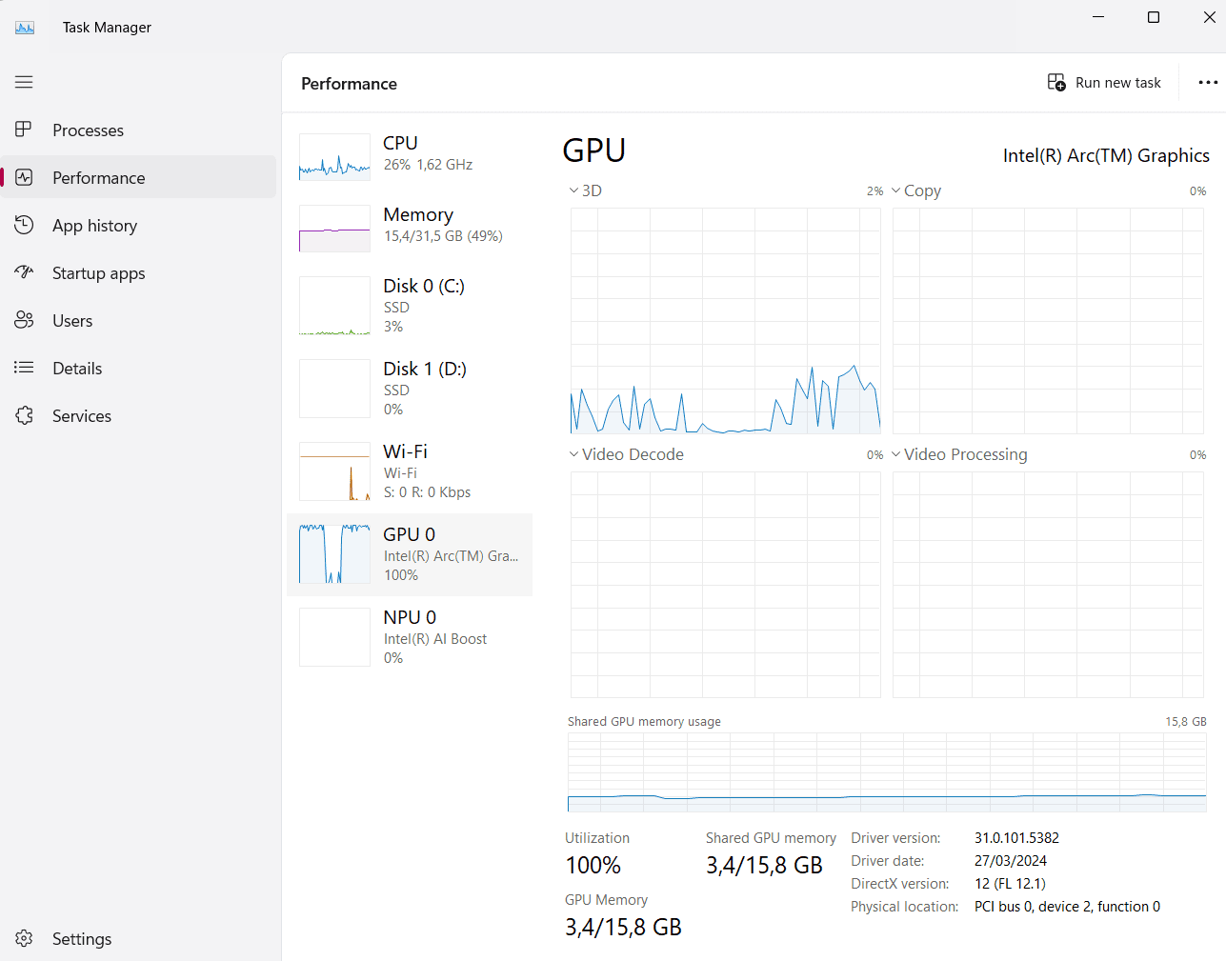Open the 3D graph engine dropdown
The height and width of the screenshot is (961, 1226).
tap(573, 190)
